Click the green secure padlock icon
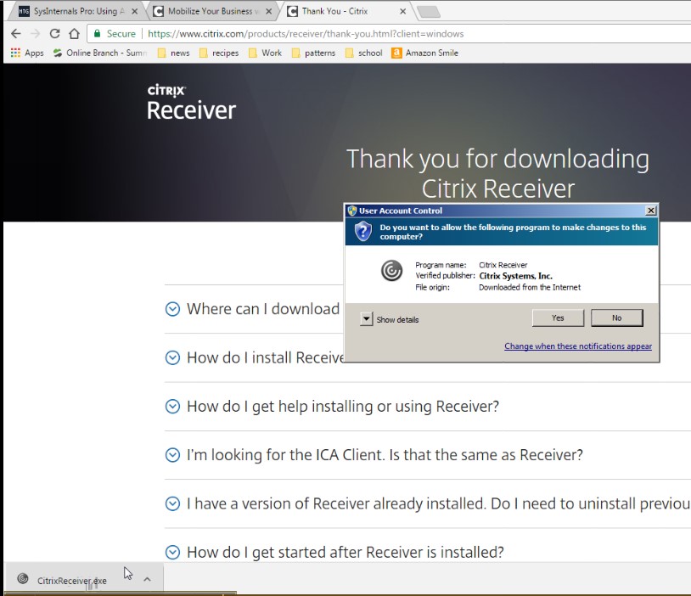The width and height of the screenshot is (691, 596). [x=98, y=33]
